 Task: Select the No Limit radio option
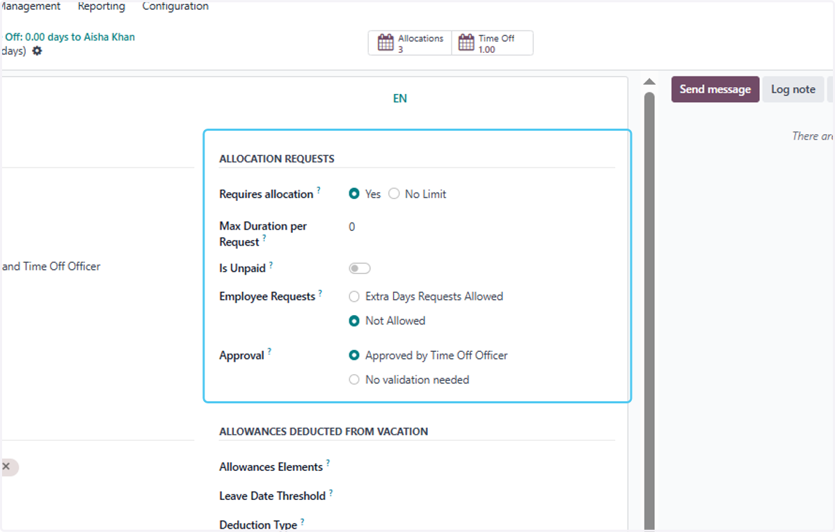[x=394, y=194]
